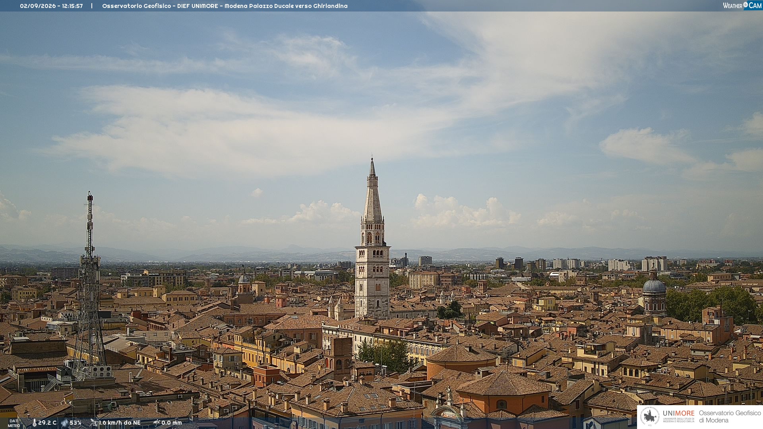Viewport: 763px width, 429px height.
Task: Click the WeatherCam logo
Action: (742, 6)
